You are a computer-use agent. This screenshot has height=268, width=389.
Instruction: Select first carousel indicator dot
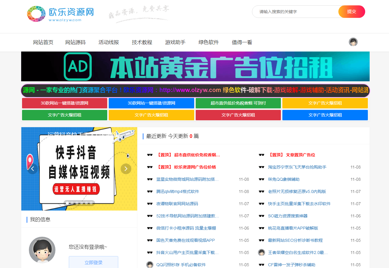point(67,203)
